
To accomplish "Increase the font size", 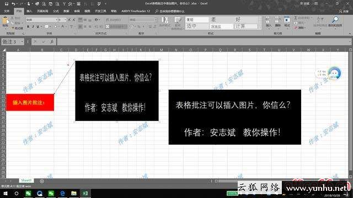I will 69,20.
